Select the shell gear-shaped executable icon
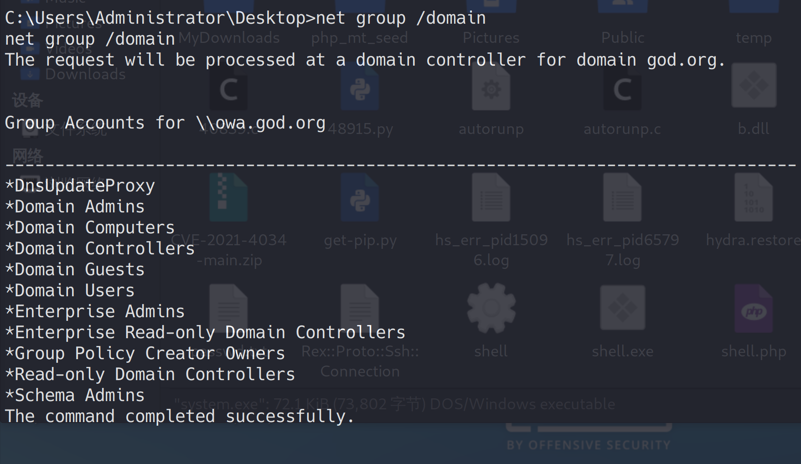The width and height of the screenshot is (801, 464). pos(491,308)
